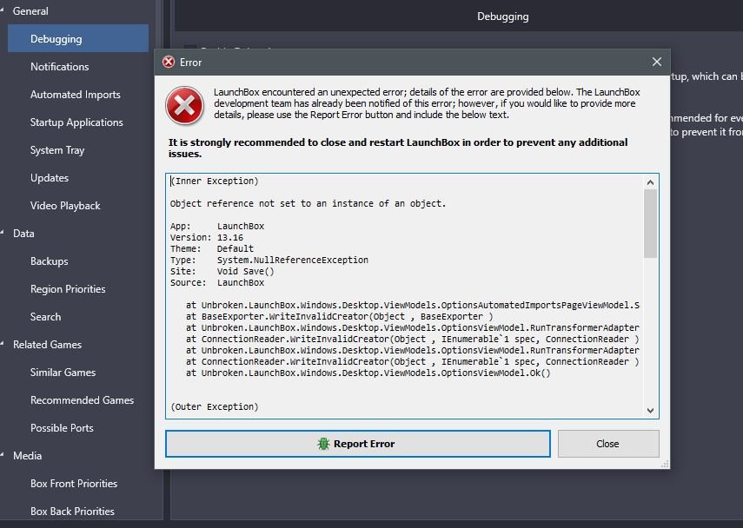Open the Video Playback options page
Viewport: 743px width, 528px height.
coord(65,206)
